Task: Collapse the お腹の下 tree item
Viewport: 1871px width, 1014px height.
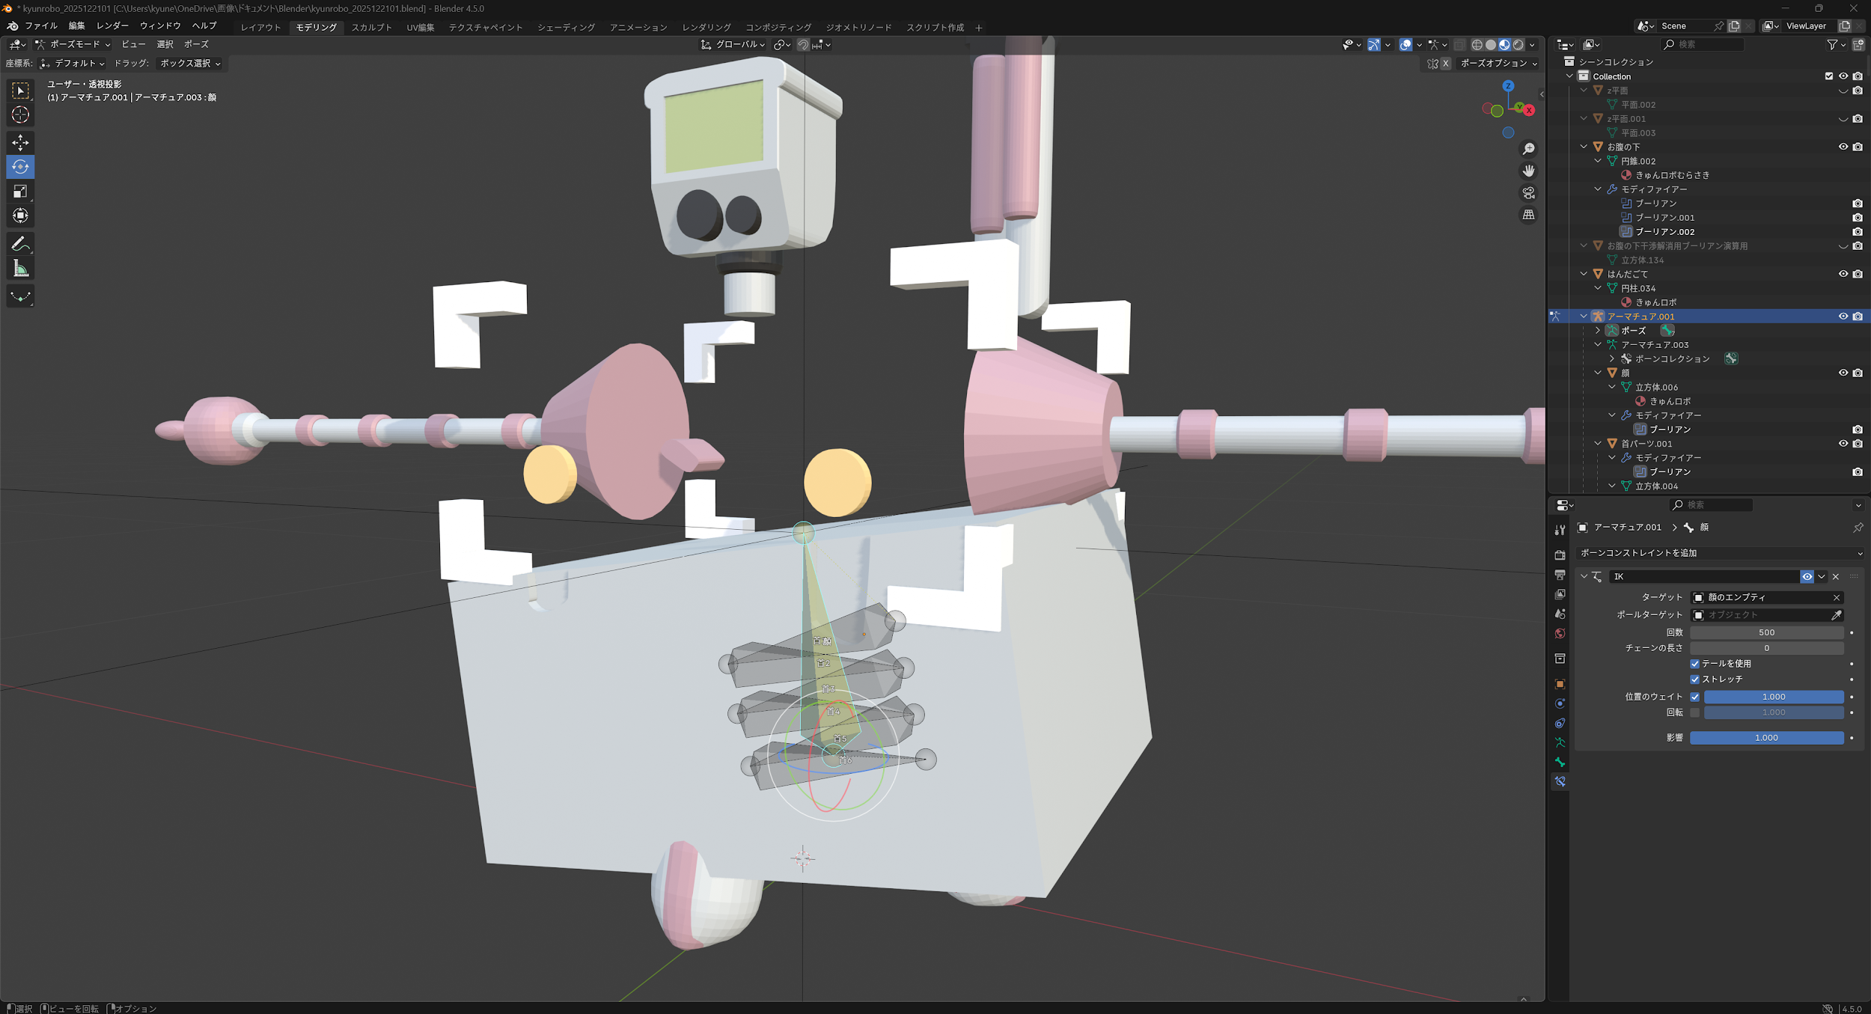Action: 1584,147
